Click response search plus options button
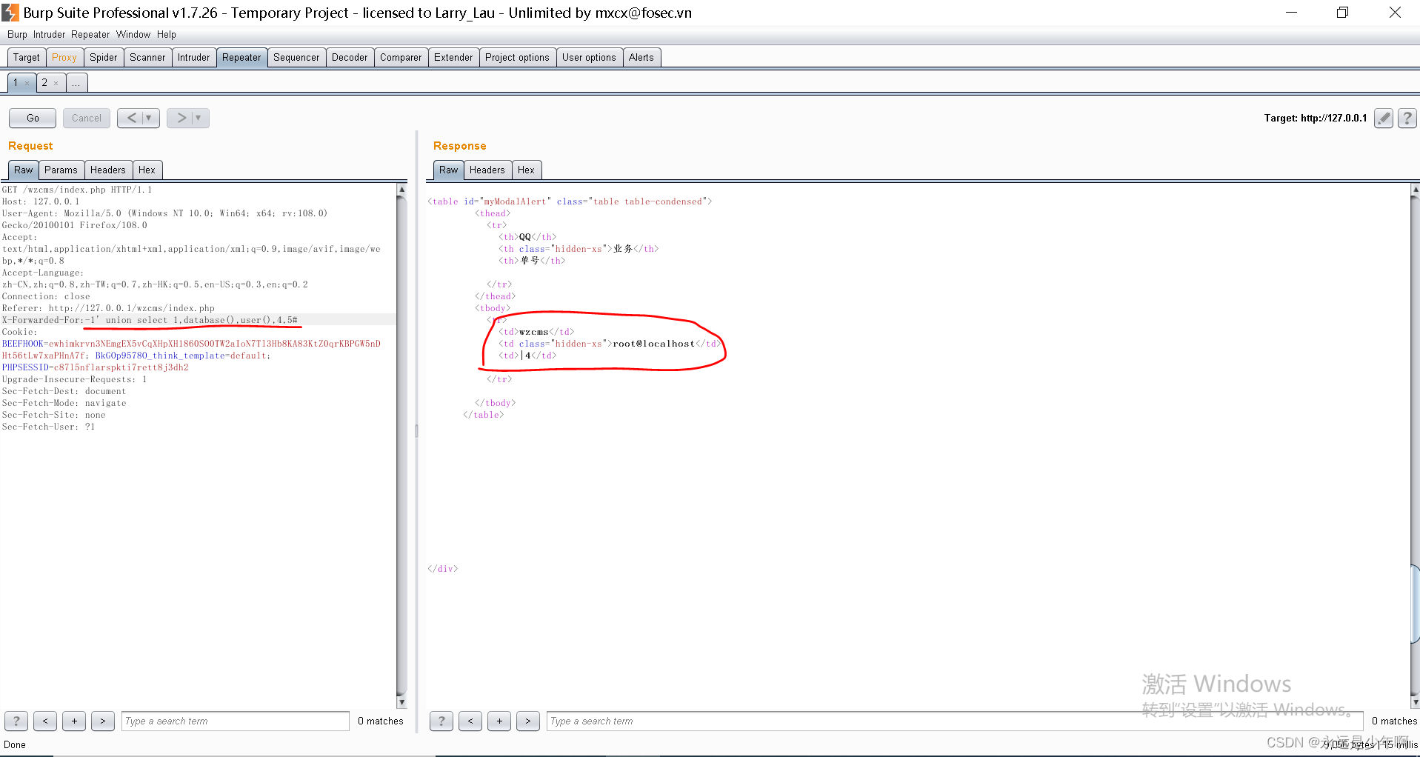The height and width of the screenshot is (757, 1420). 499,721
